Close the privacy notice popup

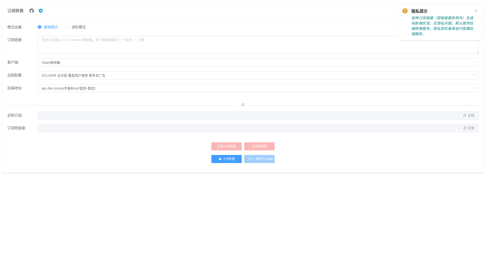click(x=476, y=11)
